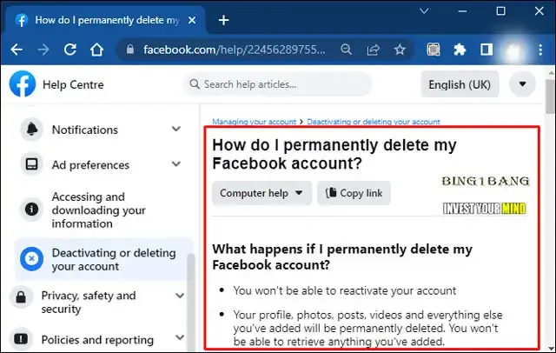Viewport: 556px width, 353px height.
Task: Click the Privacy, safety and security lock icon
Action: coord(21,297)
